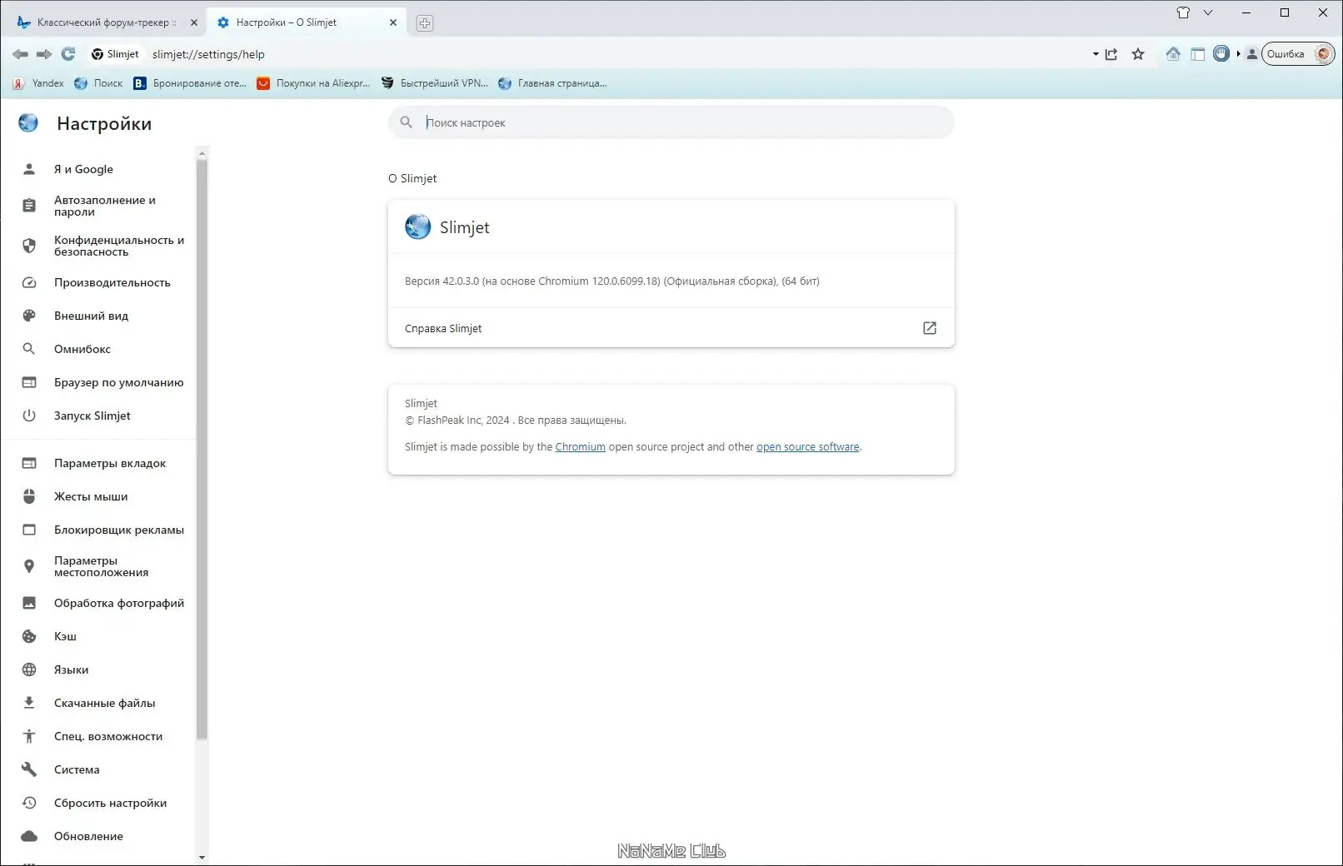The image size is (1343, 866).
Task: Click the Ошибка profile button
Action: tap(1298, 54)
